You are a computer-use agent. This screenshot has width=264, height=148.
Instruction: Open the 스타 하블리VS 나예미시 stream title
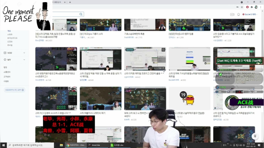click(x=93, y=113)
